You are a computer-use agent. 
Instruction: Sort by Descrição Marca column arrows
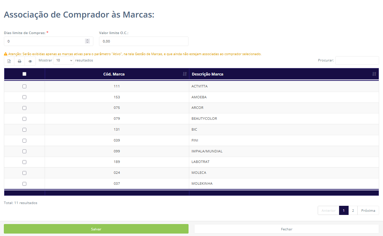pyautogui.click(x=374, y=74)
